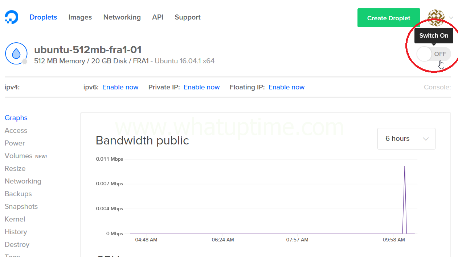The width and height of the screenshot is (458, 257).
Task: Open the Networking top navigation item
Action: 122,17
